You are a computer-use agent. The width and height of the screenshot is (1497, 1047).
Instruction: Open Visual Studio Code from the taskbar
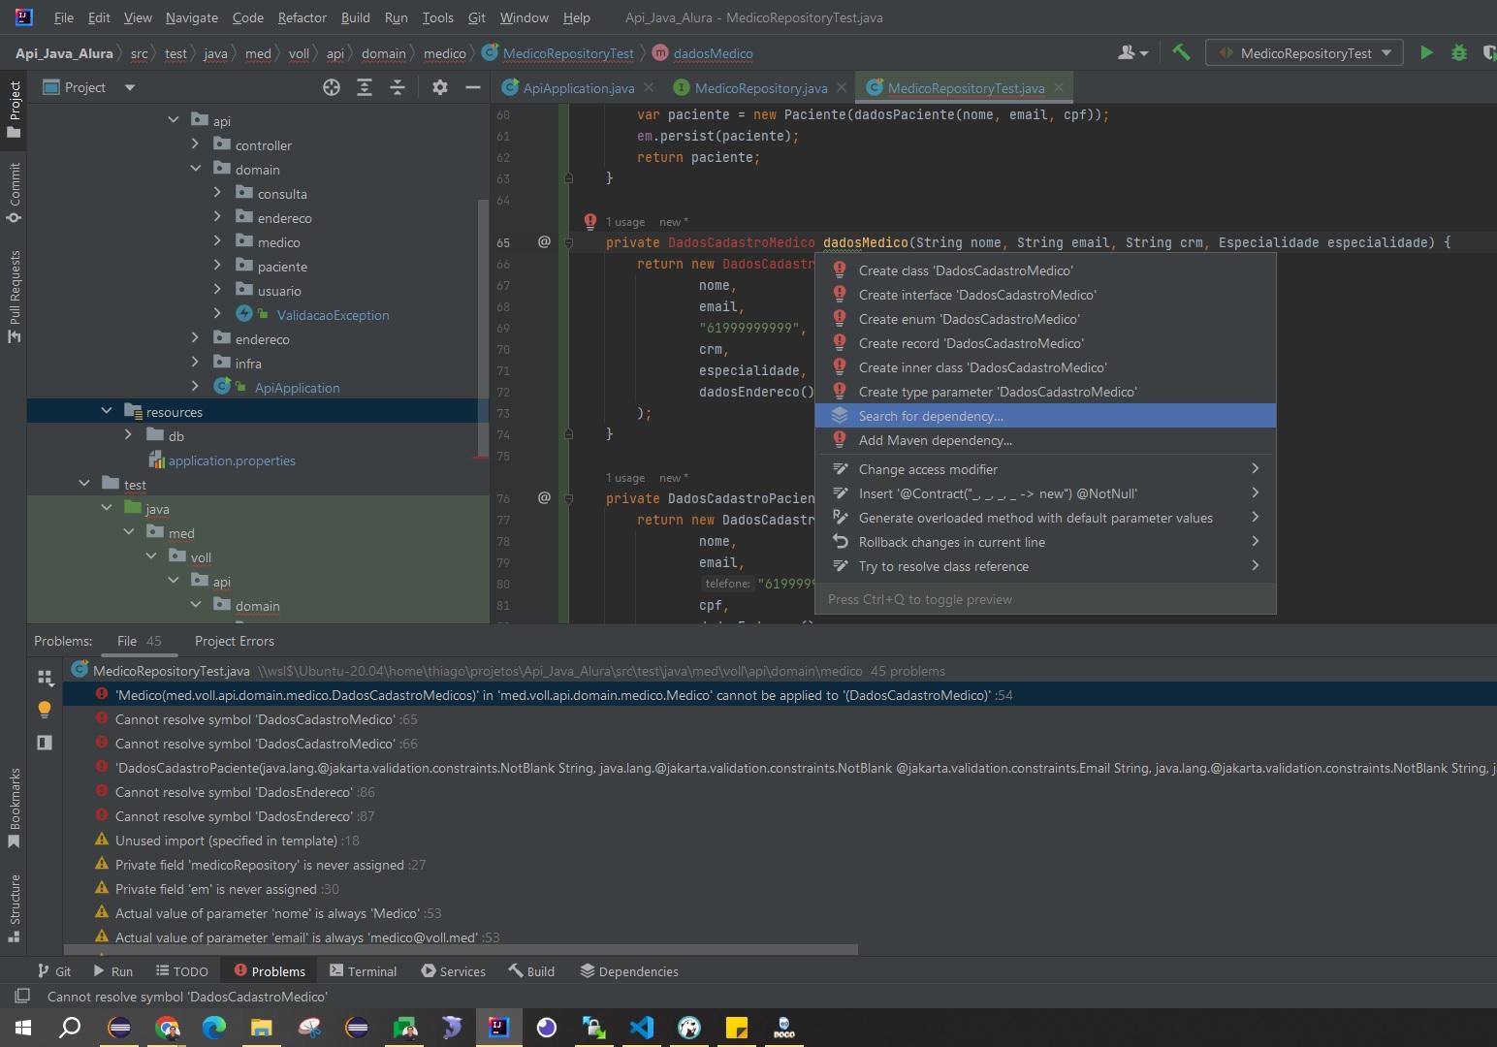pyautogui.click(x=642, y=1028)
